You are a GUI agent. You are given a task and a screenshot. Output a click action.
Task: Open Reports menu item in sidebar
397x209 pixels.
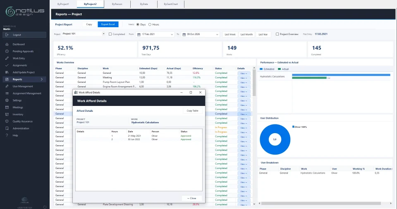coord(24,79)
